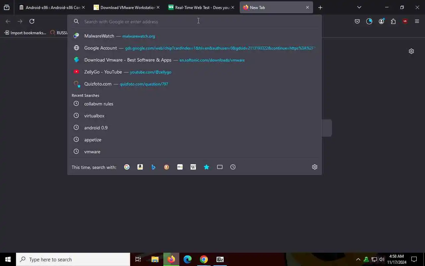This screenshot has width=425, height=266.
Task: Search this time with DuckDuckGo icon
Action: (x=167, y=167)
